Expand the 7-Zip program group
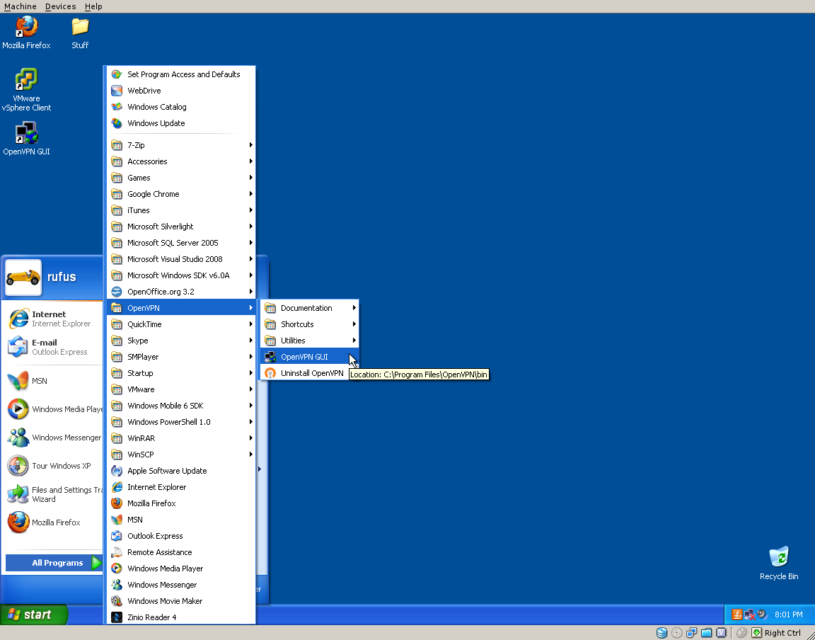This screenshot has width=815, height=640. pyautogui.click(x=181, y=145)
